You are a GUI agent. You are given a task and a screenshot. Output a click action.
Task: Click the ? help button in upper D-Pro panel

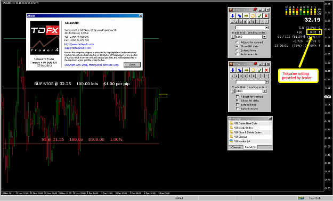pyautogui.click(x=232, y=37)
